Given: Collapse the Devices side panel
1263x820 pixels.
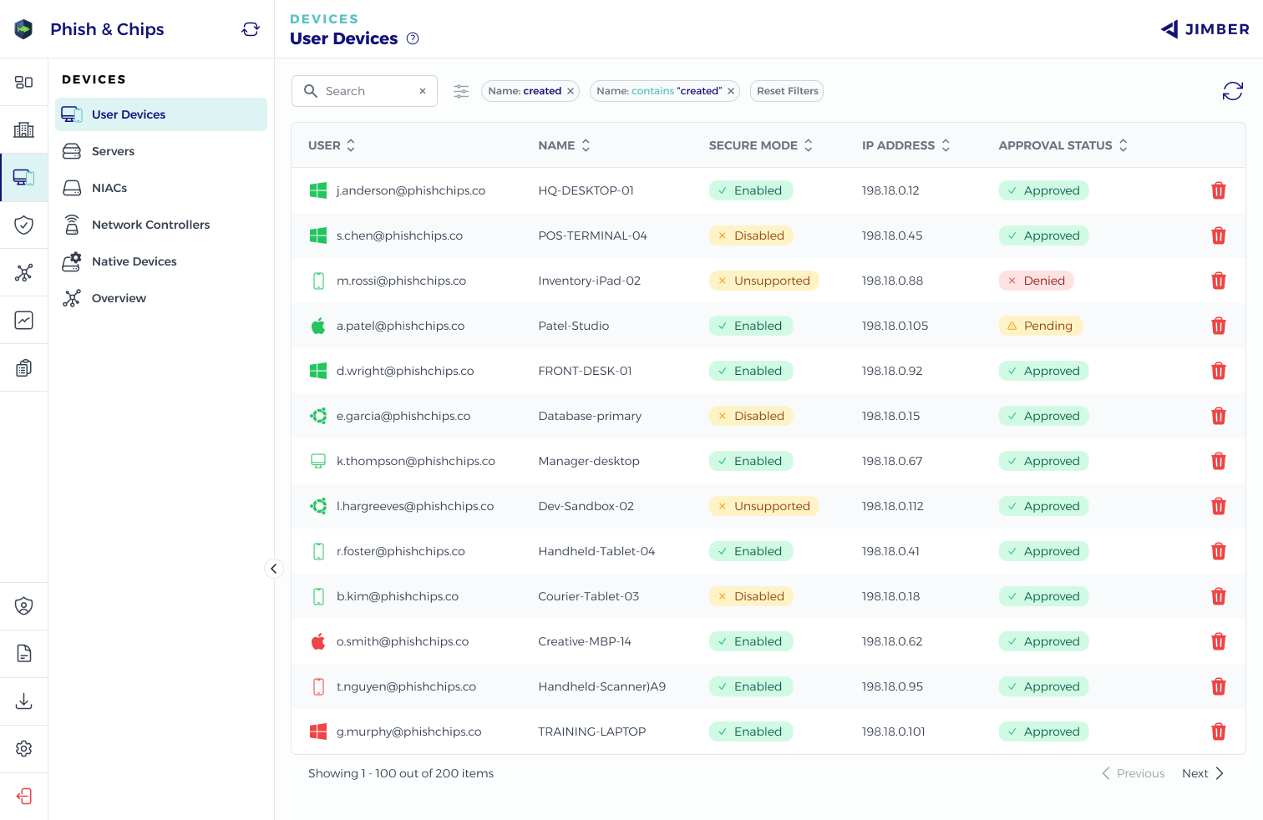Looking at the screenshot, I should point(273,569).
